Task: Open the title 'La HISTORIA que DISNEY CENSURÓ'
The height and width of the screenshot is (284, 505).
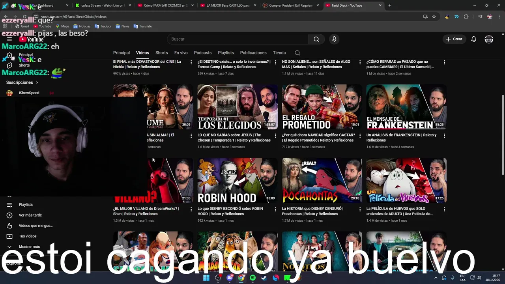Action: pyautogui.click(x=313, y=211)
